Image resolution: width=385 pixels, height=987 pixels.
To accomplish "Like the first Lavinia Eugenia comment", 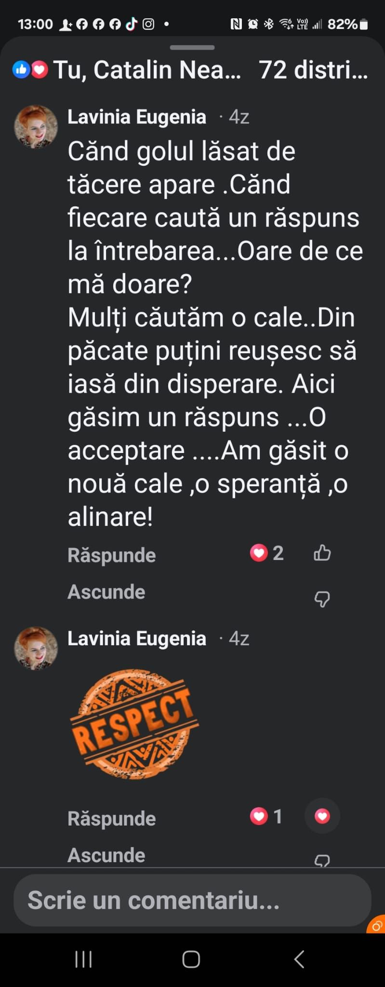I will [x=322, y=553].
